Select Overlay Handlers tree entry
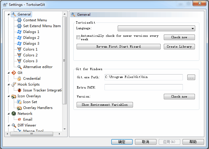The height and width of the screenshot is (149, 209). tap(38, 108)
